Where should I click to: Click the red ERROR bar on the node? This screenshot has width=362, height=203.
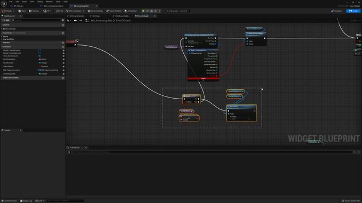pos(203,78)
